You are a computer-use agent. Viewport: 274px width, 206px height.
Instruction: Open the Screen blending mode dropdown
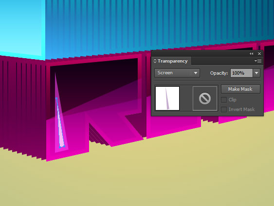pyautogui.click(x=177, y=73)
